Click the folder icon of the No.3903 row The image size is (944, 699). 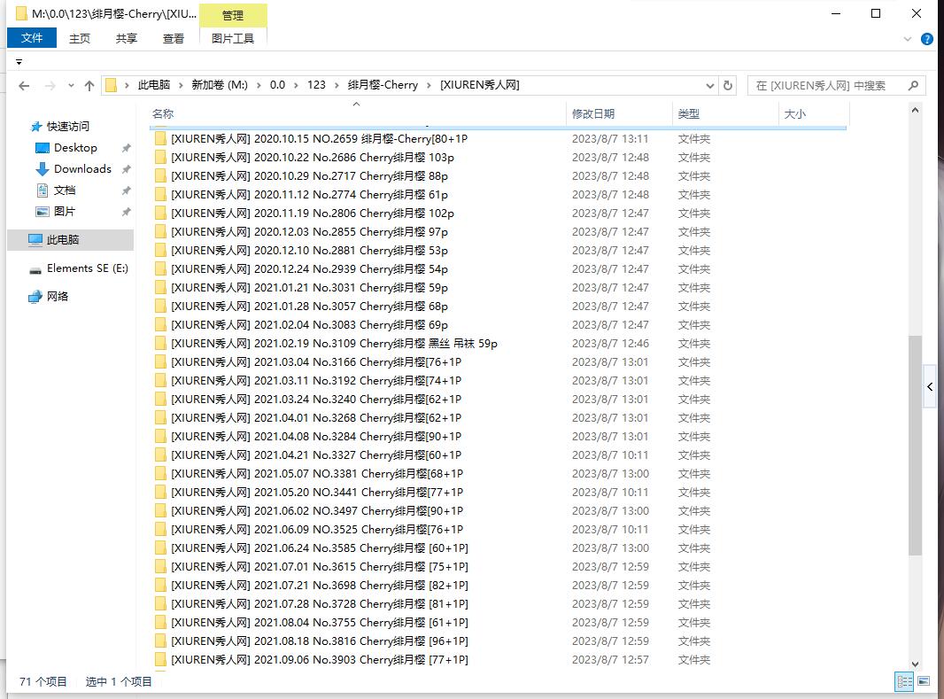point(160,659)
